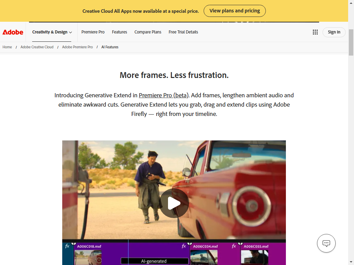Click the A006C018.mxf clip thumbnail
This screenshot has width=354, height=265.
[88, 257]
